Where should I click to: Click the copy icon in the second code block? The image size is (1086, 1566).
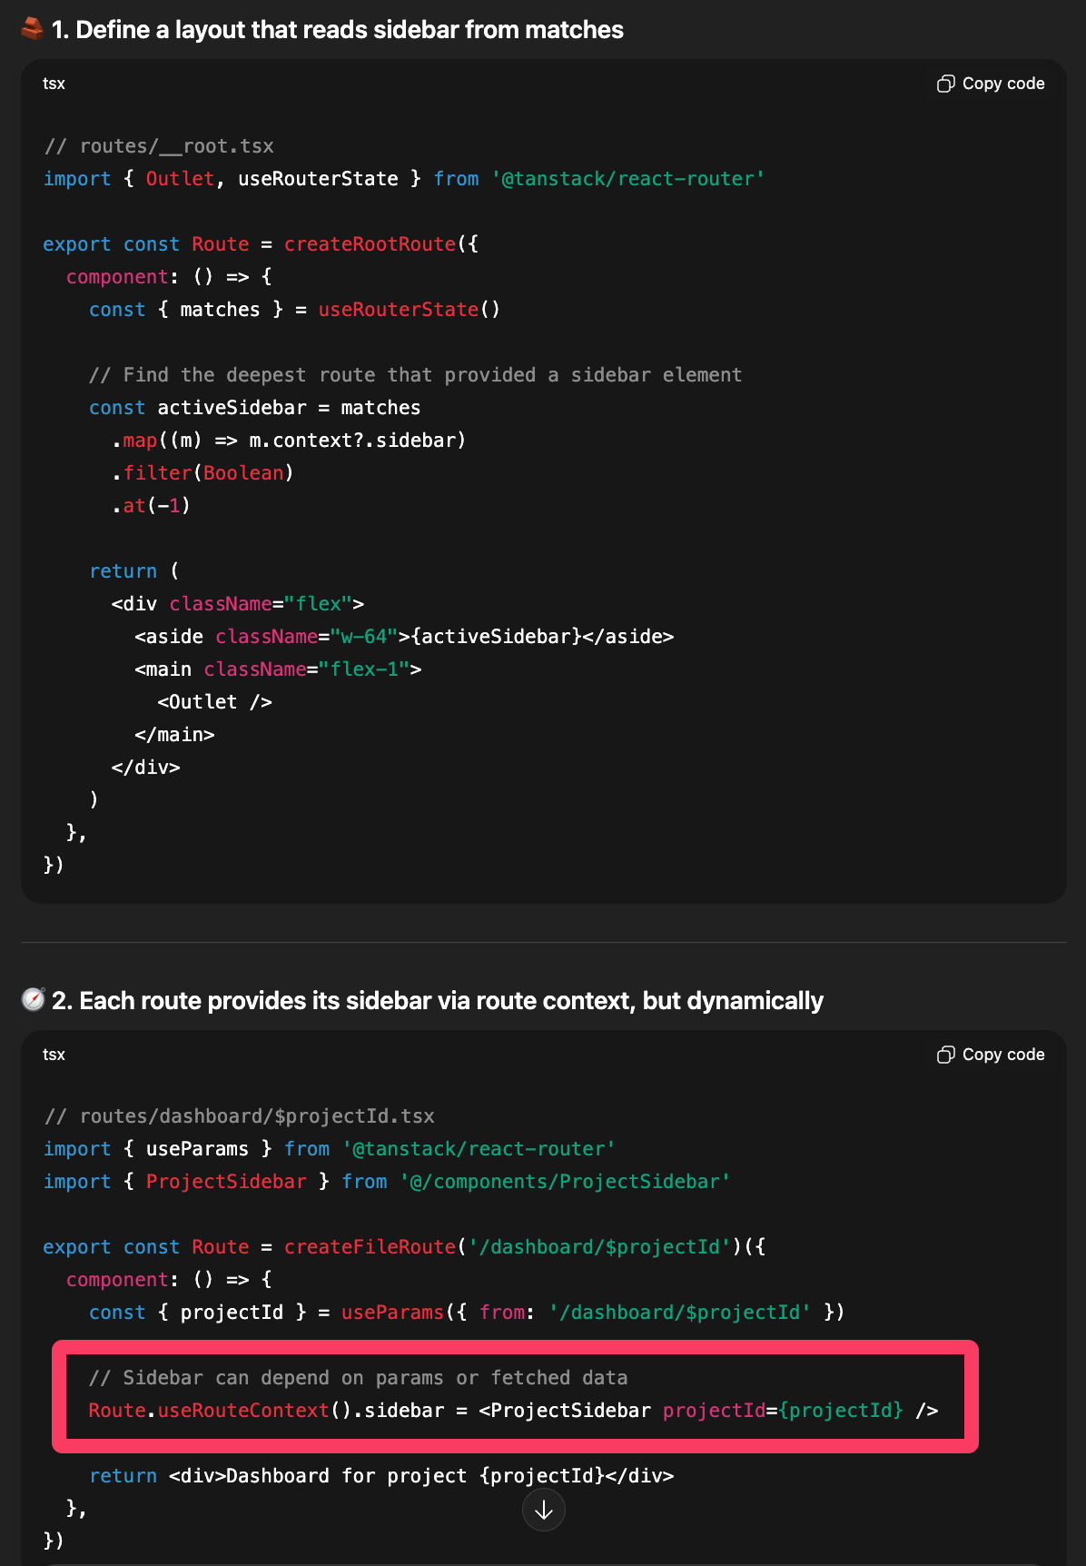point(945,1055)
